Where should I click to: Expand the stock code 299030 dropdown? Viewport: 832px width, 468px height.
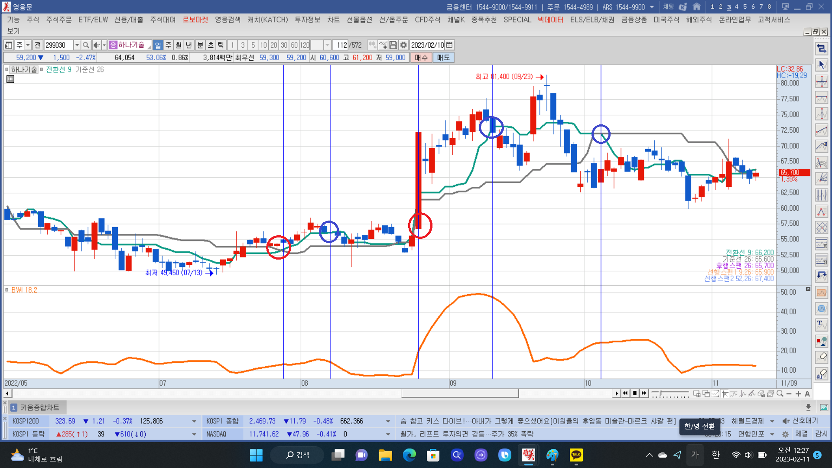(77, 45)
